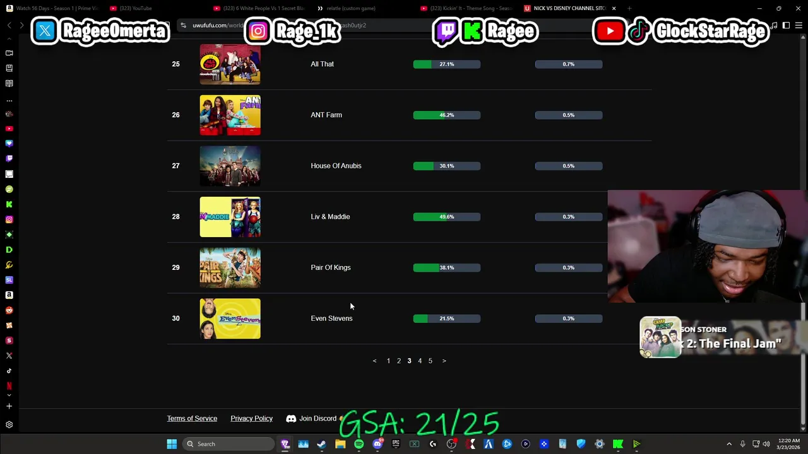Click the Join Discord link
808x454 pixels.
[x=318, y=419]
